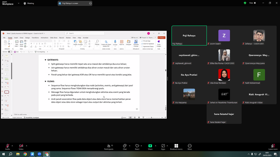Open the Insert ribbon tab

(x=16, y=38)
